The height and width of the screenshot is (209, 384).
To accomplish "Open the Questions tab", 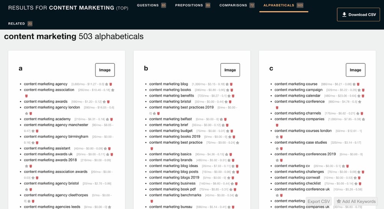I will [x=151, y=5].
